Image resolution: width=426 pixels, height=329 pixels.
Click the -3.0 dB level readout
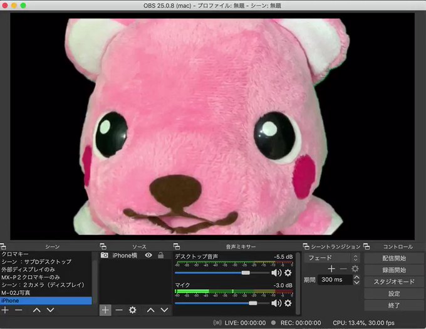tap(283, 285)
